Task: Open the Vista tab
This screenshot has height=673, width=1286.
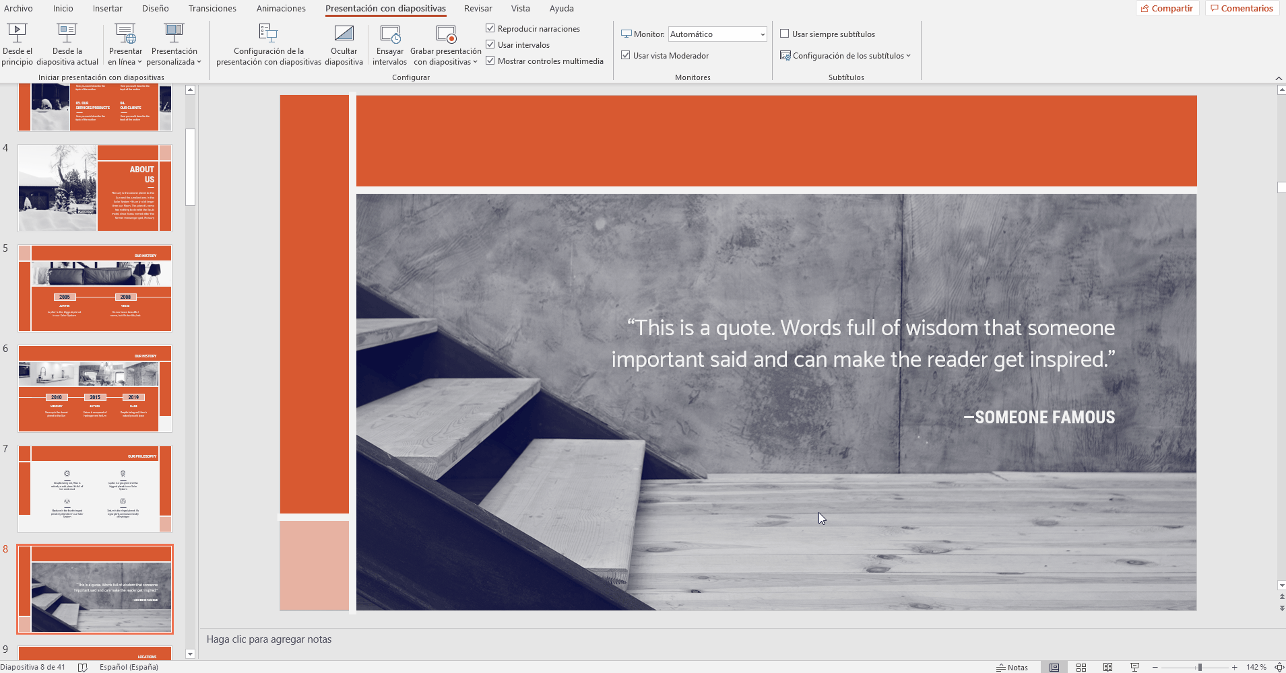Action: (521, 8)
